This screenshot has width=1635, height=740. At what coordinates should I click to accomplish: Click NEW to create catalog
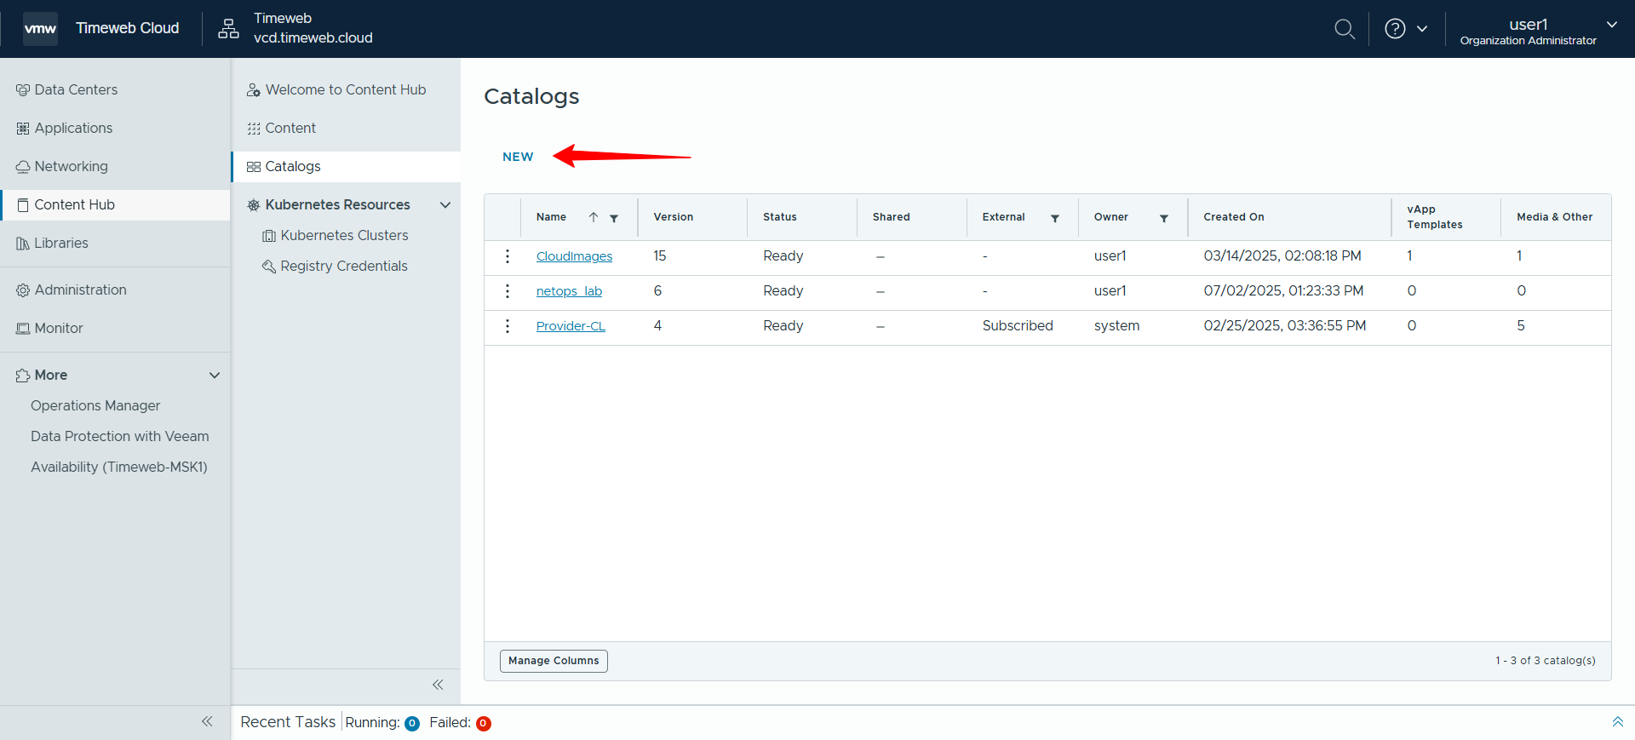[518, 157]
